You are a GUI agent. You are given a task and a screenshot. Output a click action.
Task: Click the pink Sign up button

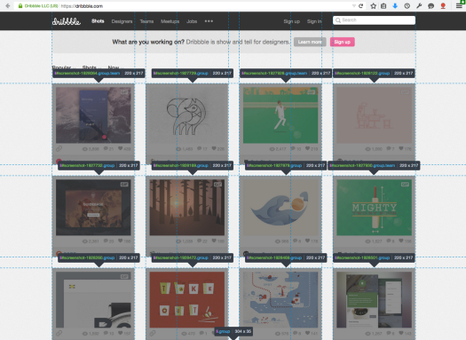(343, 42)
